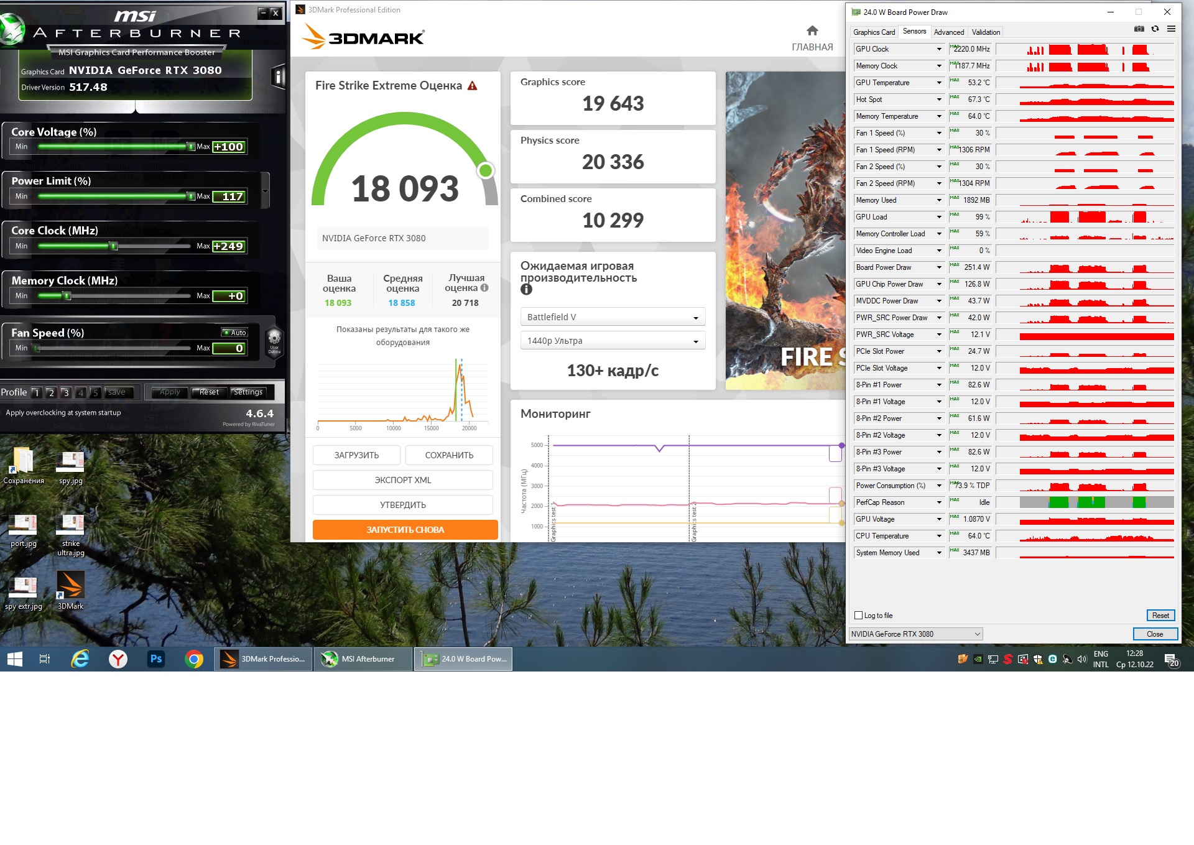The height and width of the screenshot is (845, 1194).
Task: Toggle Apply overclocking at system startup
Action: point(63,413)
